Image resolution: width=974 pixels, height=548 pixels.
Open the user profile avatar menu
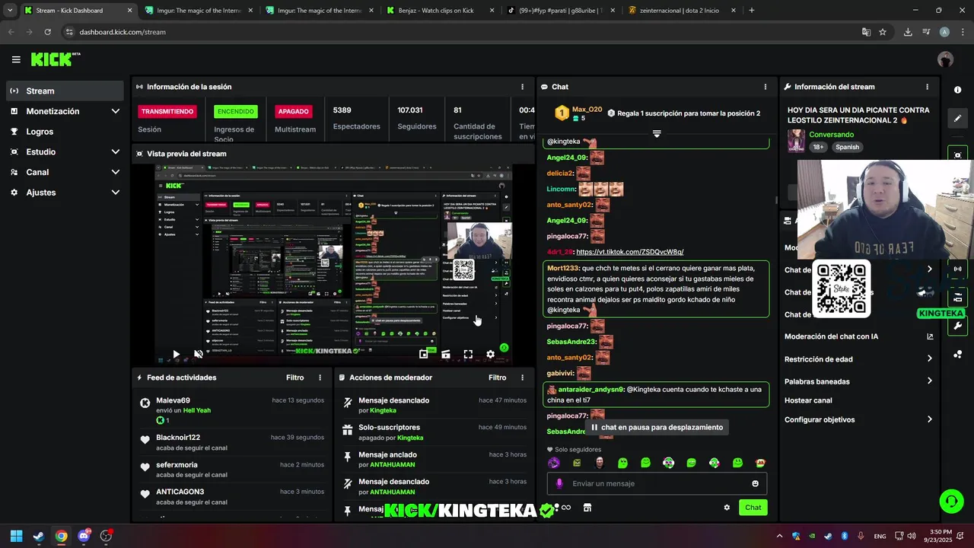pyautogui.click(x=945, y=59)
